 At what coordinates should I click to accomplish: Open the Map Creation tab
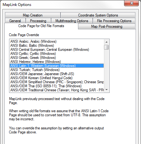click(33, 15)
